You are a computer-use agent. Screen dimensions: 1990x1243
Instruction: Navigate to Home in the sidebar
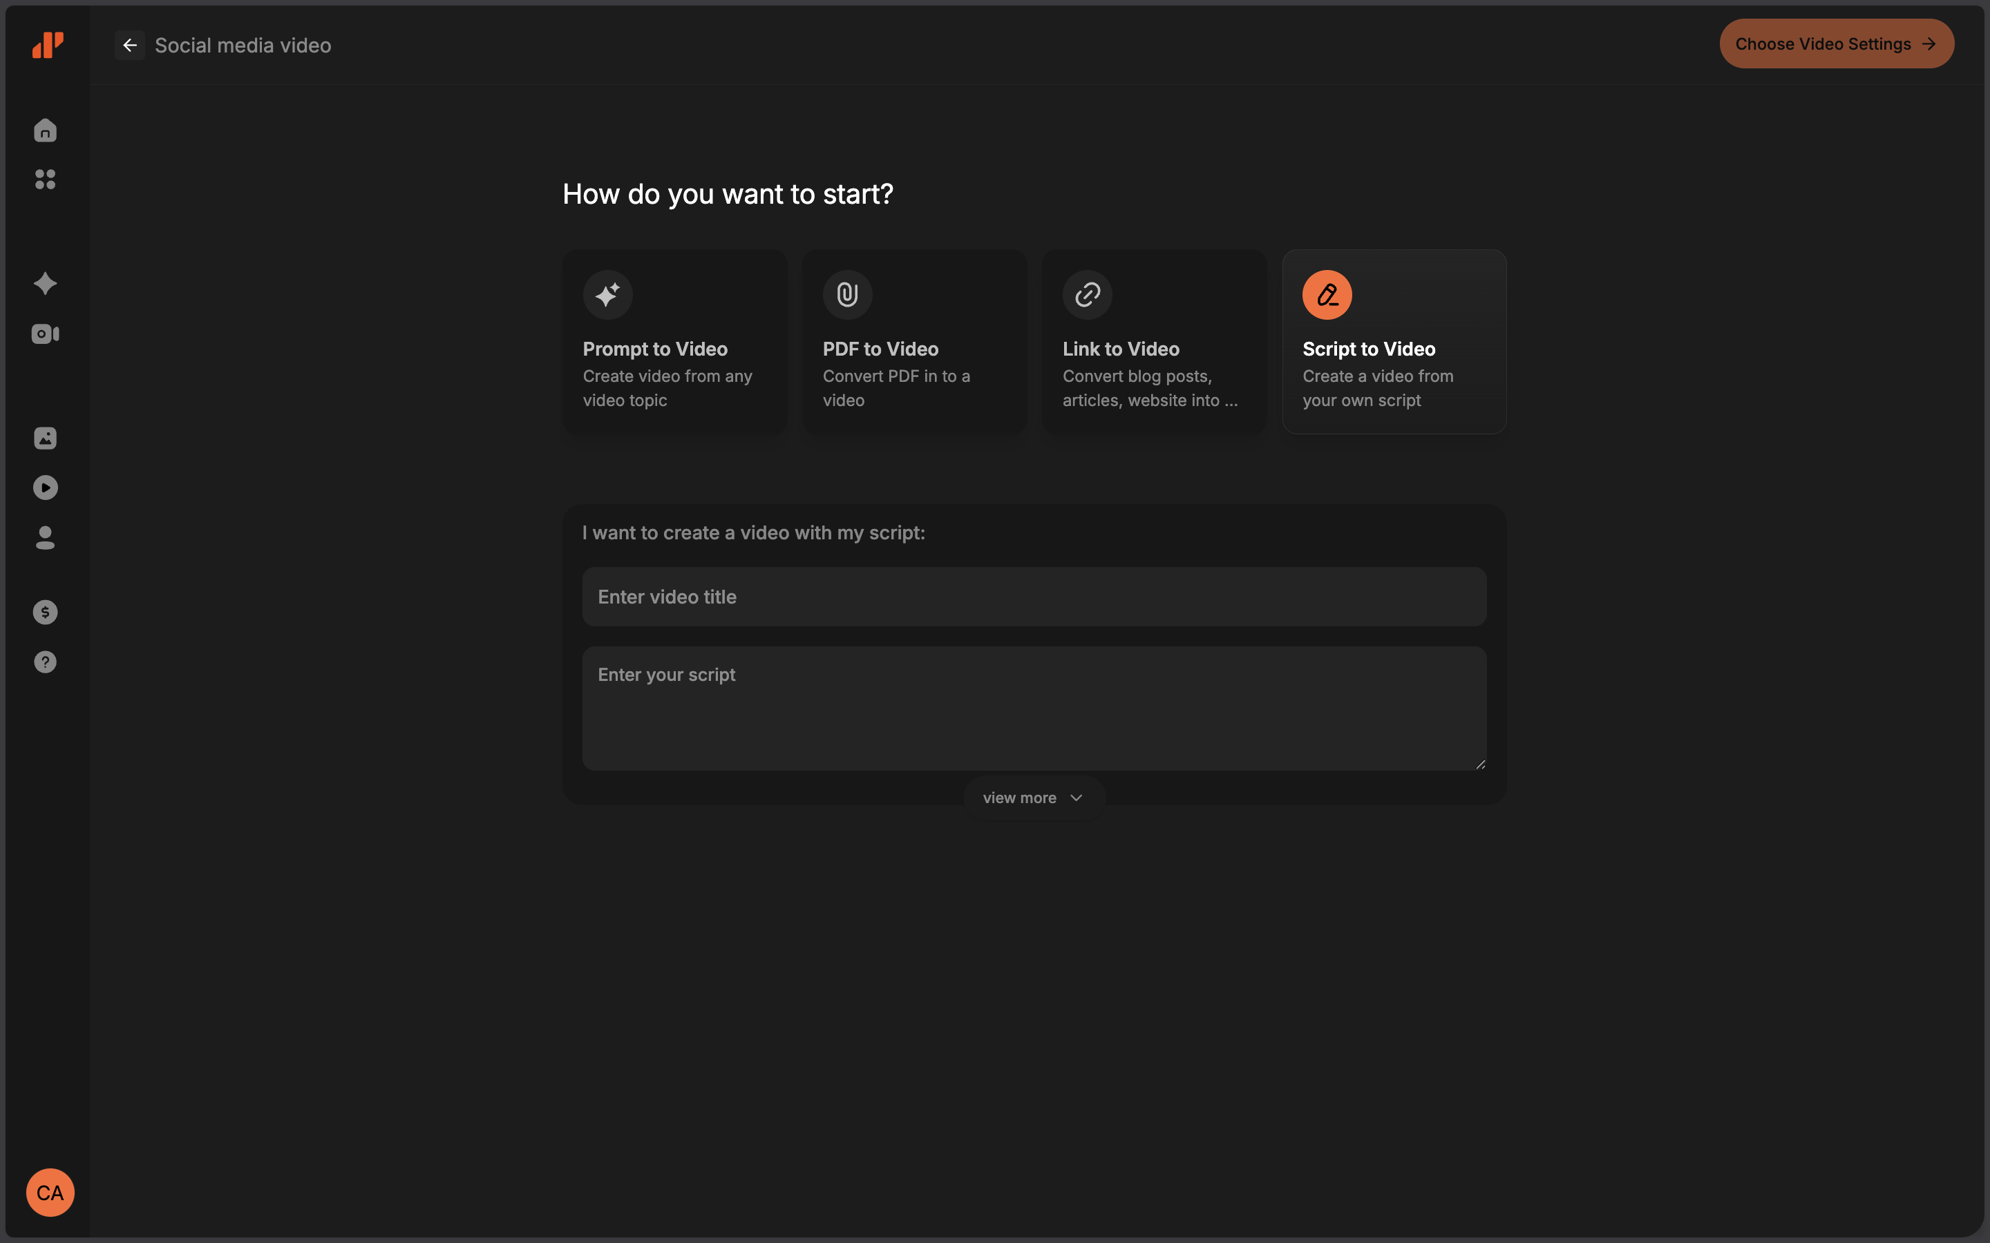point(44,129)
